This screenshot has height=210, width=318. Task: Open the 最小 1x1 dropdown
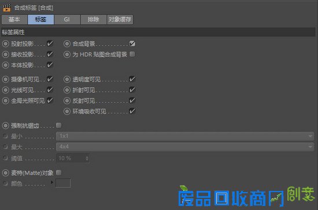185,136
